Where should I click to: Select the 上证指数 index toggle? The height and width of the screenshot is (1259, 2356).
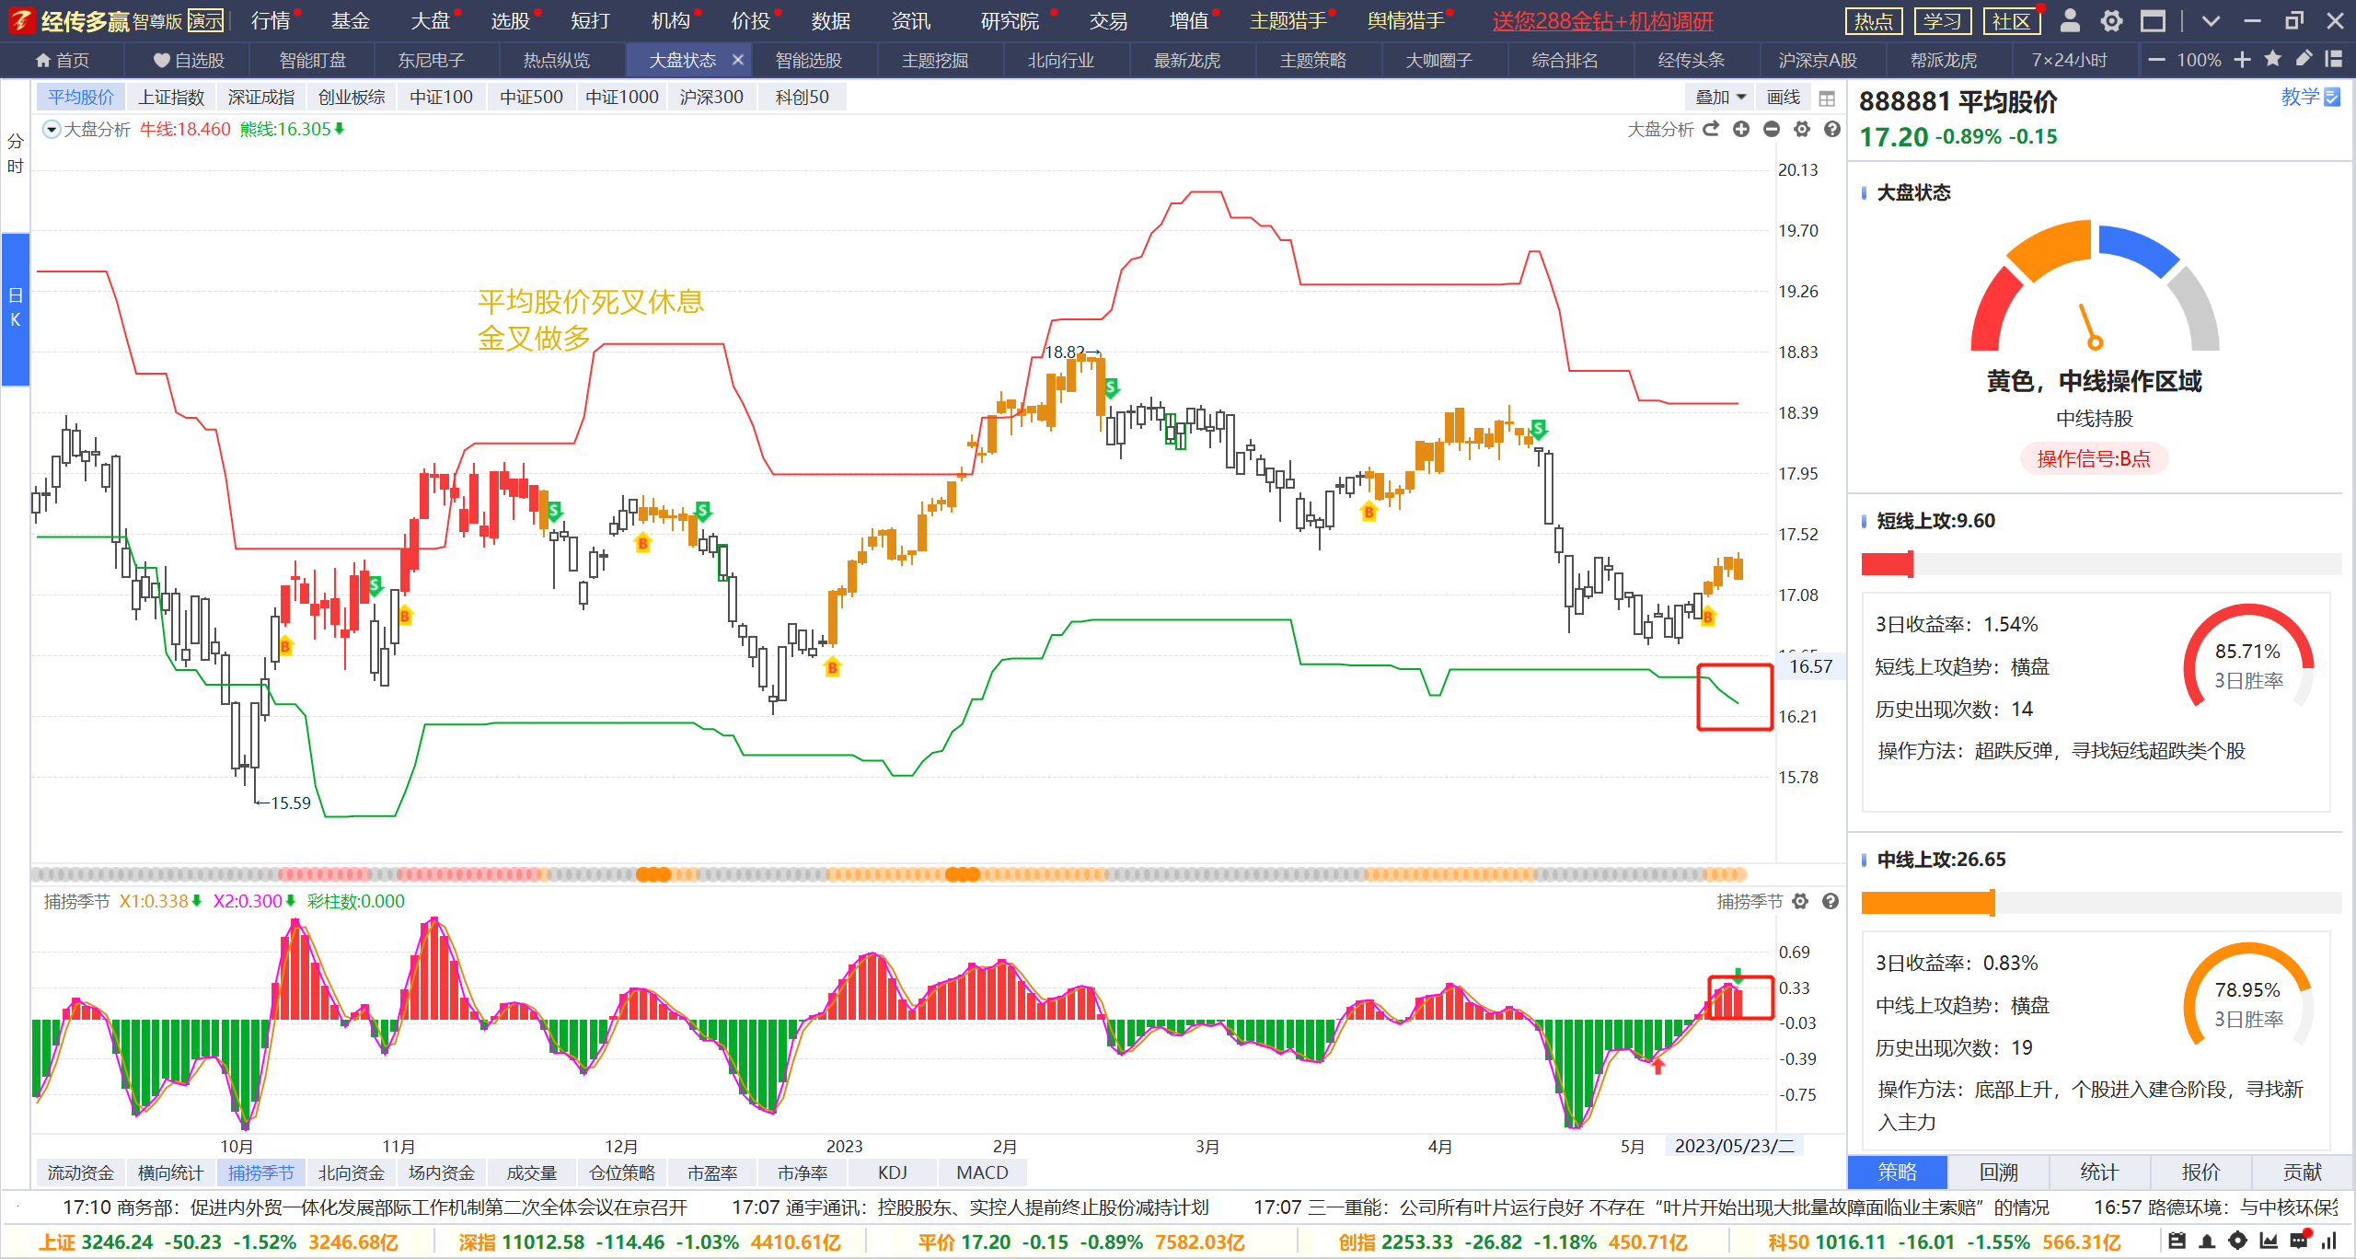coord(171,97)
